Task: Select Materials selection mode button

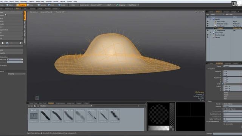Action: click(x=42, y=5)
